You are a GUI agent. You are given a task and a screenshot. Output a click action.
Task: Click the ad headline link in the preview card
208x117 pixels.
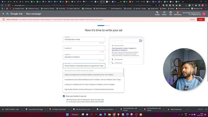point(124,49)
